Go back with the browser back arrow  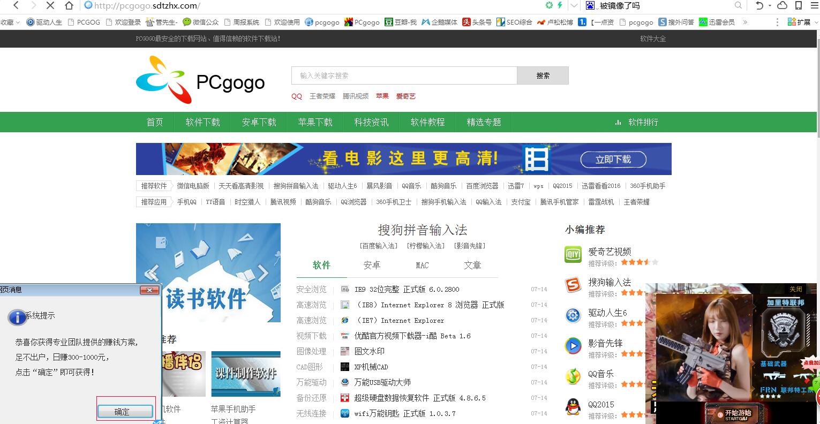[16, 6]
